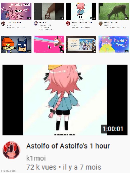Open the Linda Loo channel name link
The image size is (130, 173).
pos(108,25)
